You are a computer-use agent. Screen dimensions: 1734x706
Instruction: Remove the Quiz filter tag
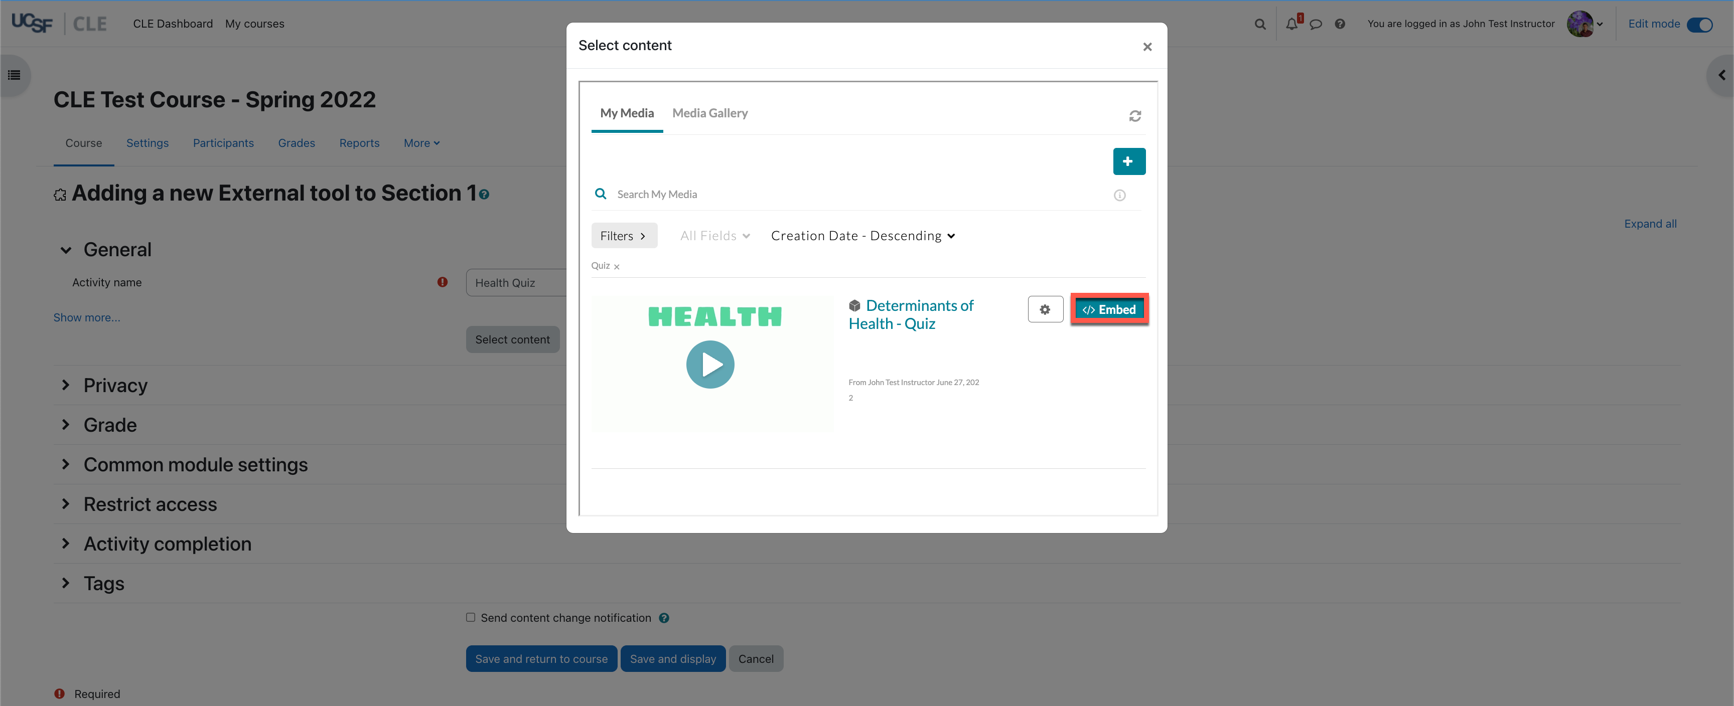coord(617,267)
